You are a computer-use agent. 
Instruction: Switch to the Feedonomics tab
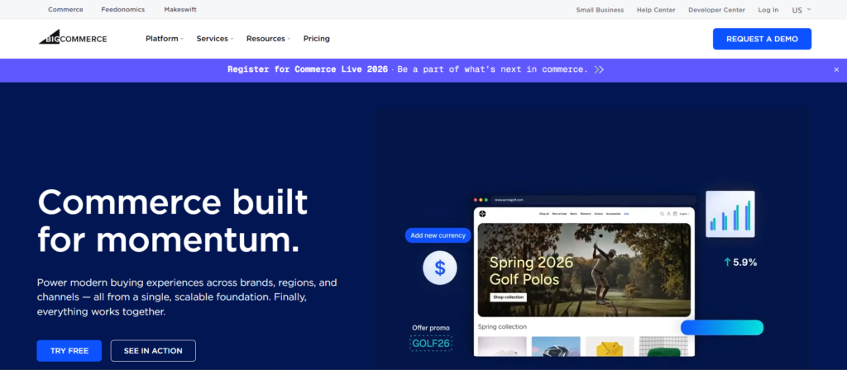(122, 10)
